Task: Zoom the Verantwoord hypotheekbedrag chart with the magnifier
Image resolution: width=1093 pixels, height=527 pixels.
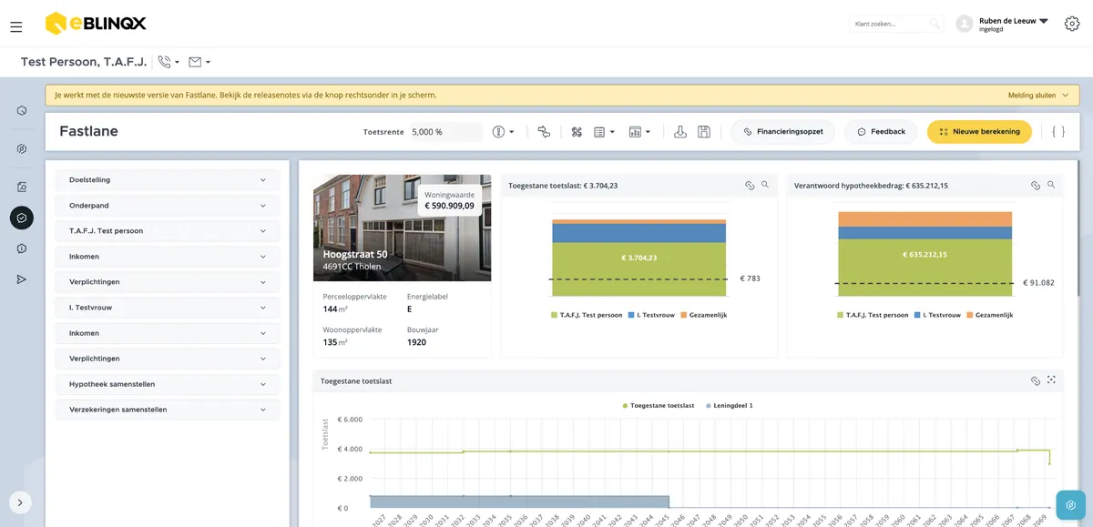Action: point(1051,185)
